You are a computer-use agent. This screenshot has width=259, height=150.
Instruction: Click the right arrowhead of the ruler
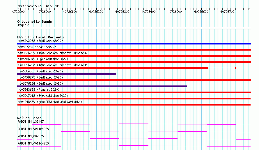point(250,9)
